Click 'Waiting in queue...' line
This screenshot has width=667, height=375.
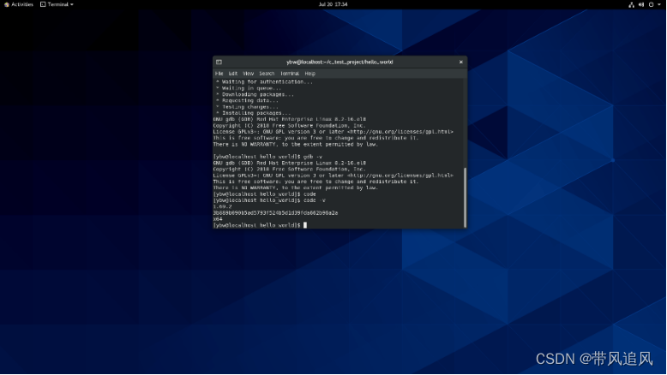[249, 88]
